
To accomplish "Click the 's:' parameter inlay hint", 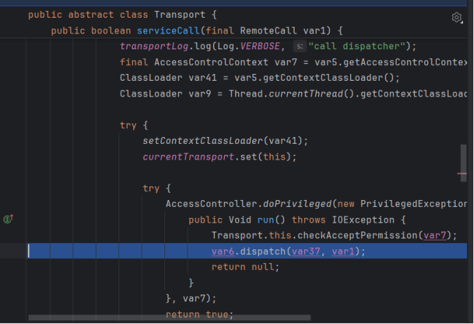I will 299,46.
